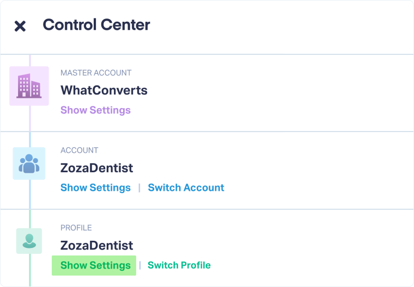Click the blue Account people-group icon
414x287 pixels.
(29, 163)
